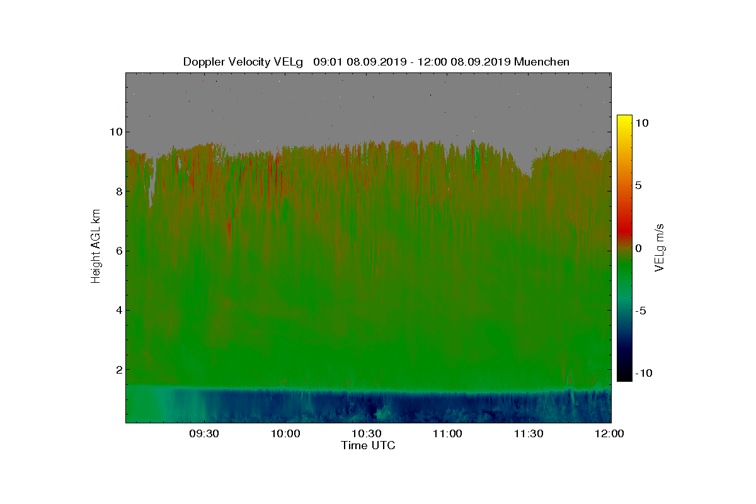Click the colorbar label 'VELg m/s'
Image resolution: width=756 pixels, height=504 pixels.
click(660, 247)
